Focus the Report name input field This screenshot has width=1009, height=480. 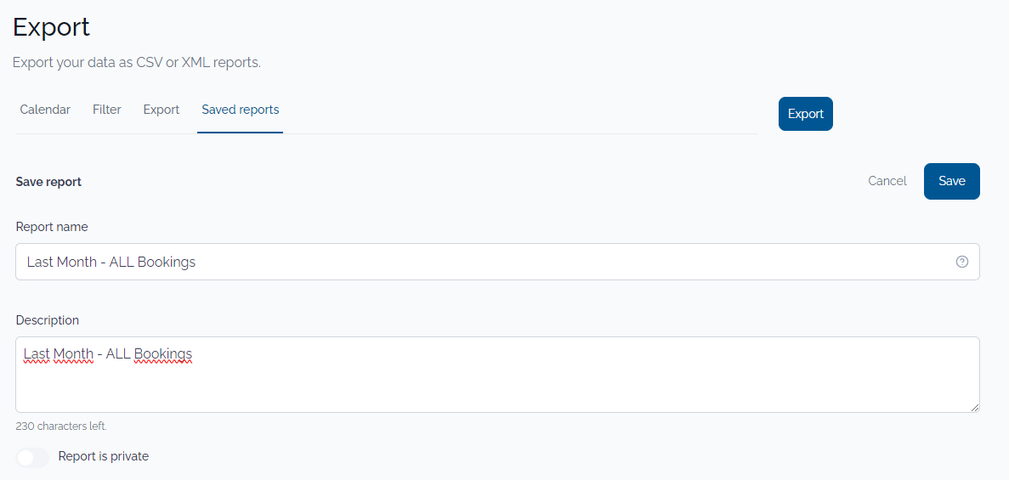pyautogui.click(x=497, y=261)
